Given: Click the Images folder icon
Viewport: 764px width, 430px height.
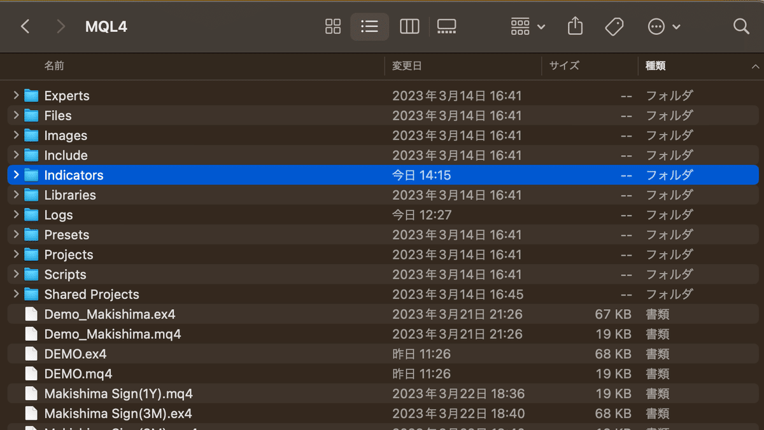Looking at the screenshot, I should pos(31,135).
